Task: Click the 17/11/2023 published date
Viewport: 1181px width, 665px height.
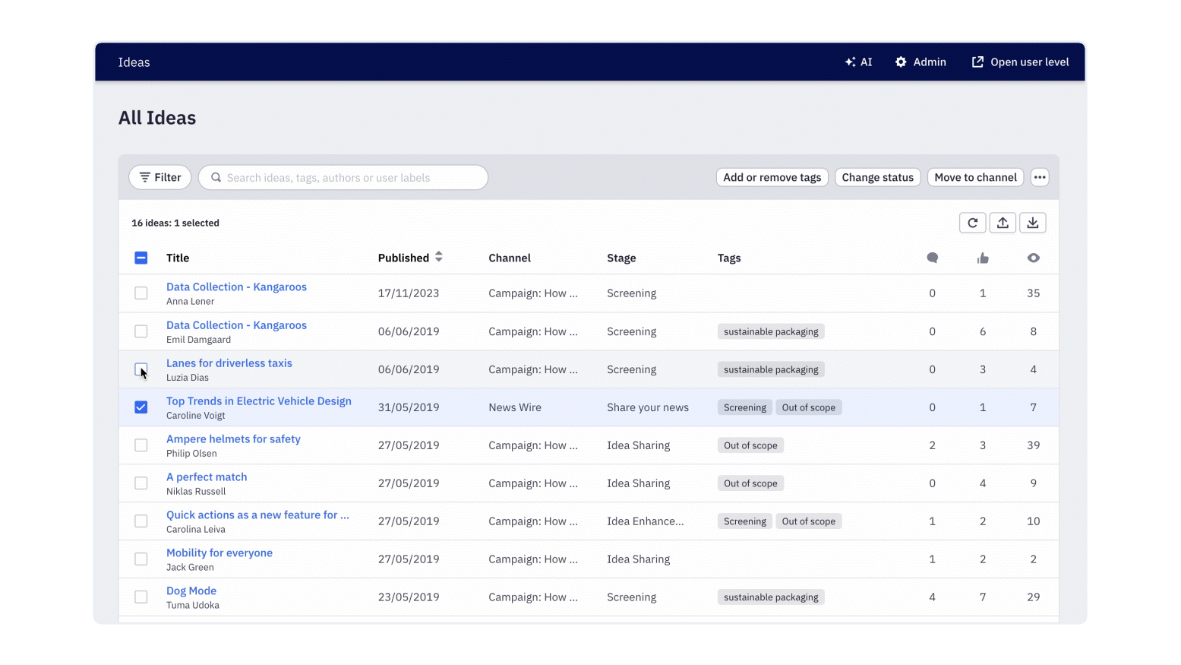Action: (409, 293)
